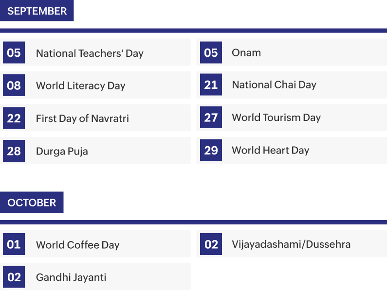Select the 28 date badge
The width and height of the screenshot is (387, 290).
coord(14,151)
